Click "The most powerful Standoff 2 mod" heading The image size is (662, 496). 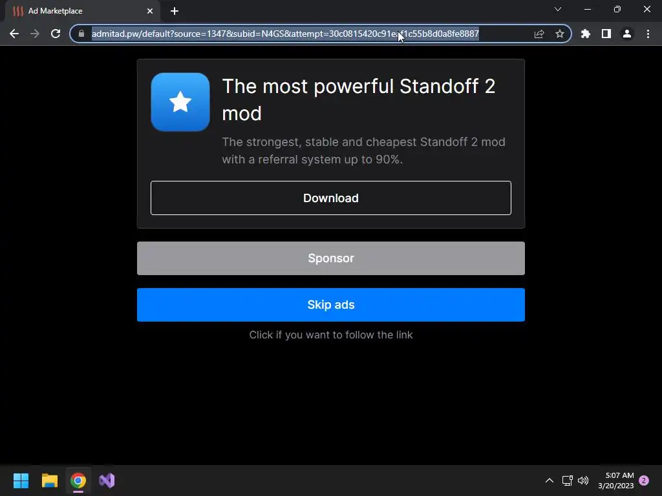tap(358, 99)
